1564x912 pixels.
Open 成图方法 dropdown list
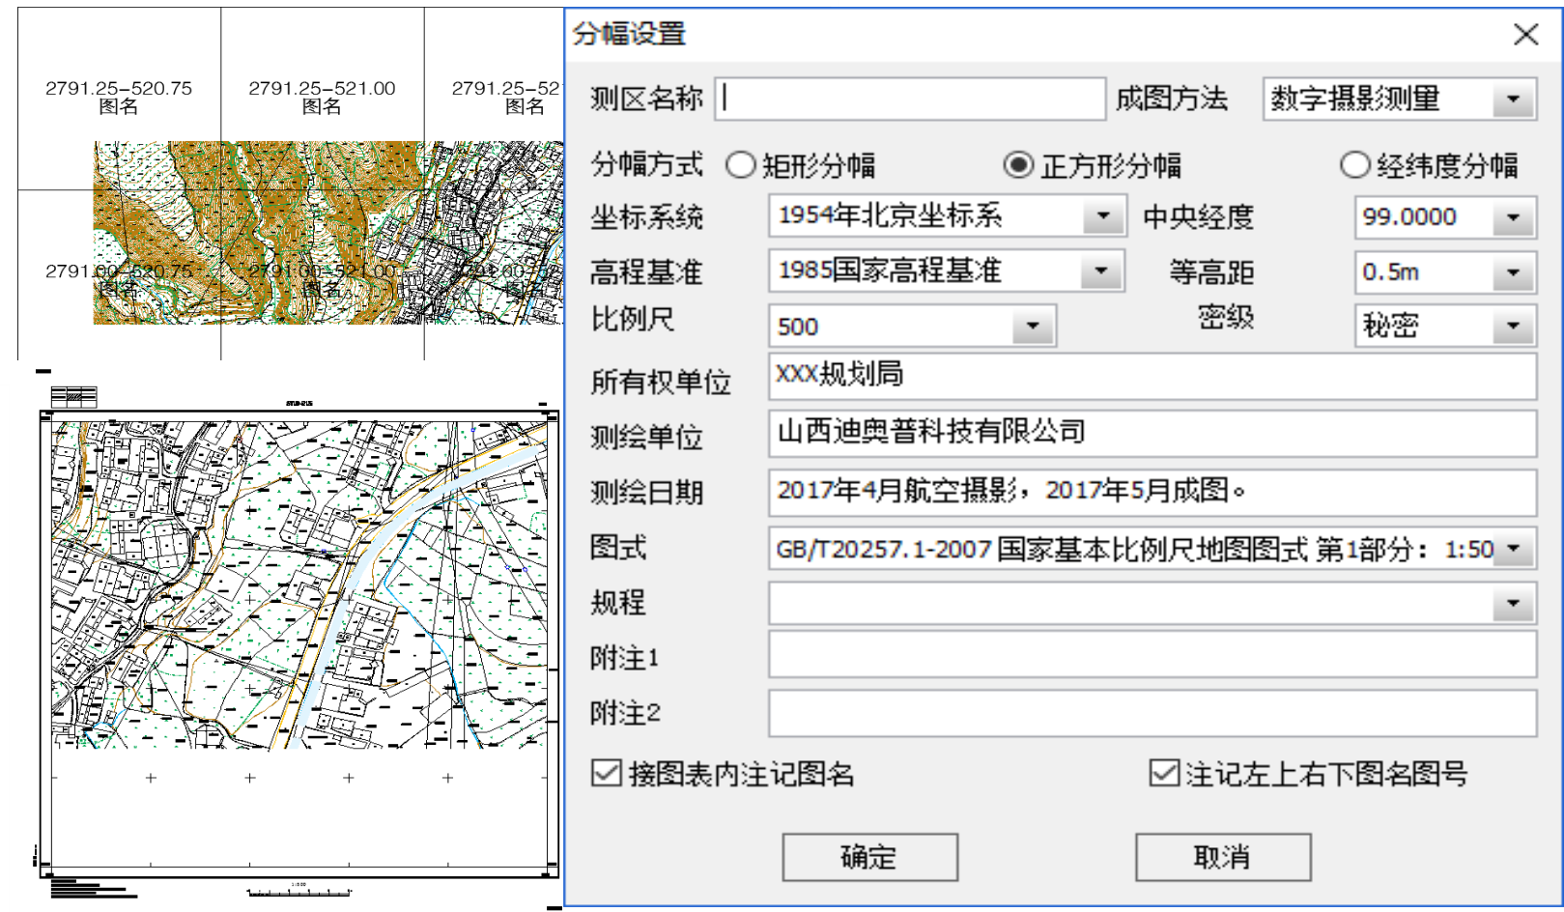click(1513, 100)
